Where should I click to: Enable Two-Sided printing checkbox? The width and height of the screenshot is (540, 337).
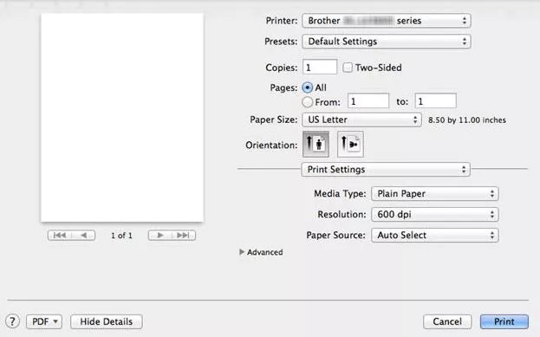[348, 67]
